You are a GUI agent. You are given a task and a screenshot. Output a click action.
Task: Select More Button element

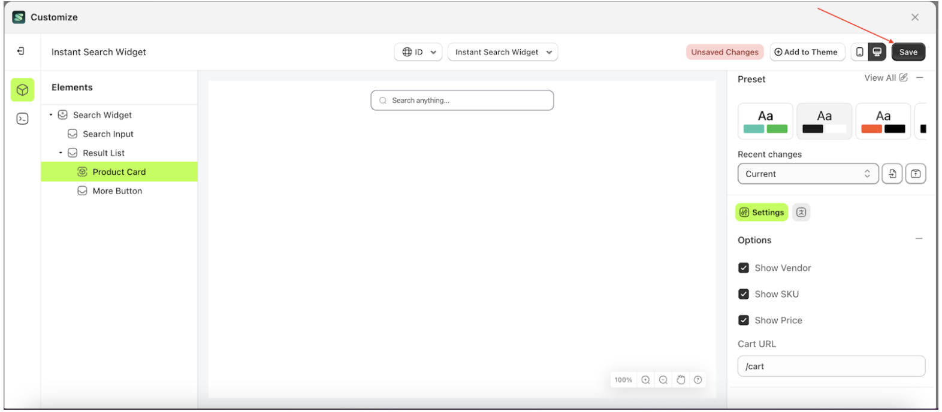(117, 191)
